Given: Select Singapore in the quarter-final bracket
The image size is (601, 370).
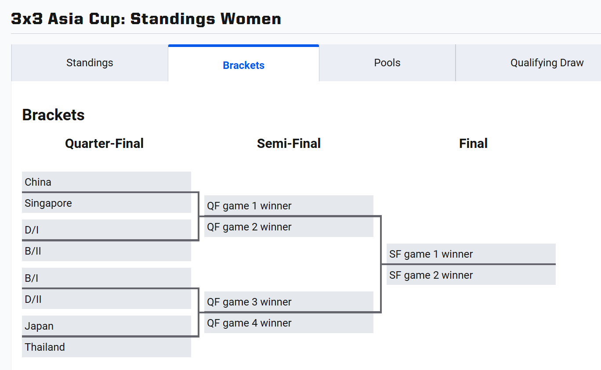Looking at the screenshot, I should 106,203.
